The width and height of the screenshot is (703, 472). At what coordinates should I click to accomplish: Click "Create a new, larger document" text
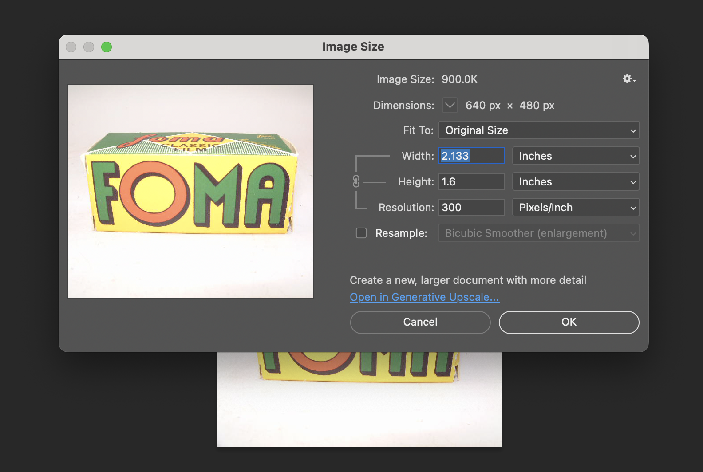(x=468, y=280)
